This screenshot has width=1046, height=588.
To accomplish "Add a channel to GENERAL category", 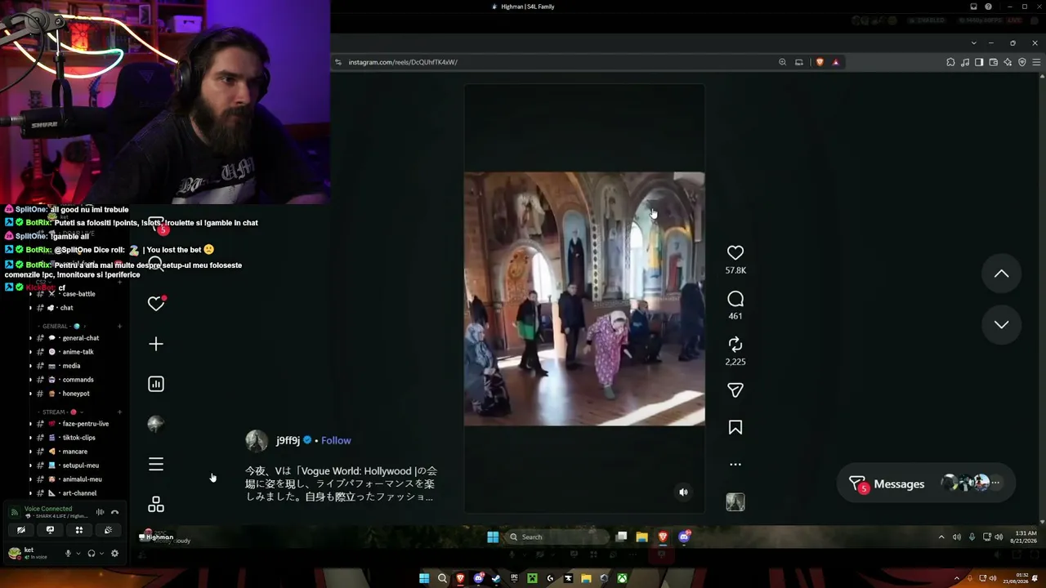I will (119, 327).
